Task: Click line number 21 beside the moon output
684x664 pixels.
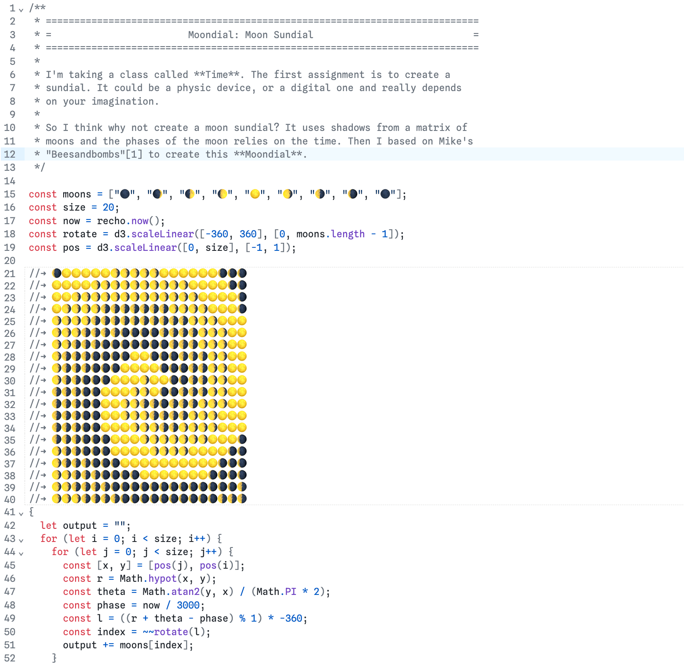Action: click(10, 274)
